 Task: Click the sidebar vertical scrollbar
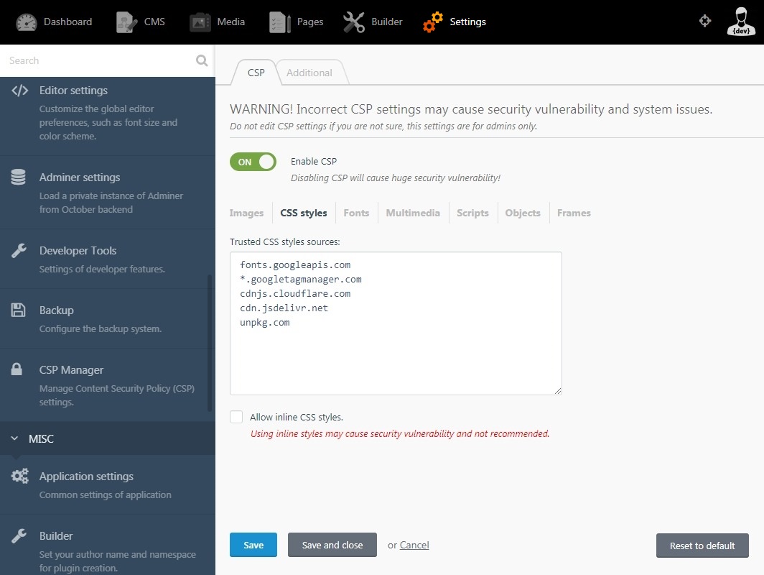pyautogui.click(x=210, y=343)
